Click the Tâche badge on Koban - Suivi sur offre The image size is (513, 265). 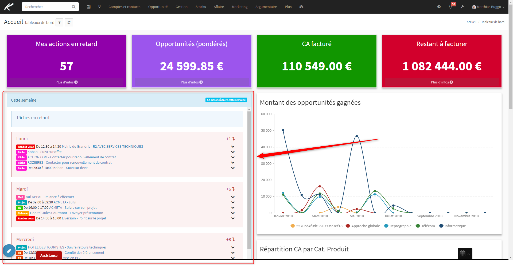click(21, 152)
